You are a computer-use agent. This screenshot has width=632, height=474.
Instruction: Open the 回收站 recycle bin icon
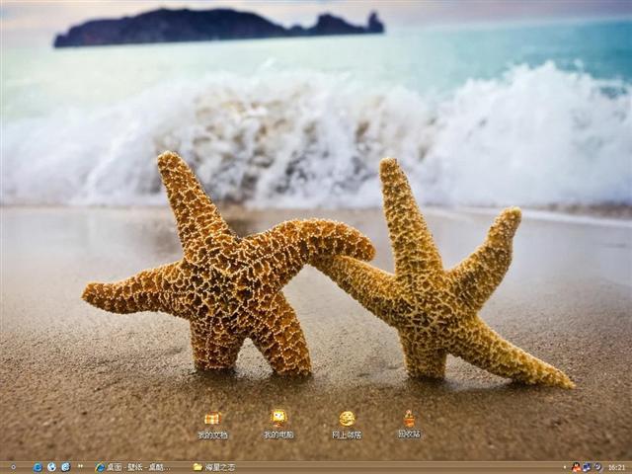click(x=409, y=424)
